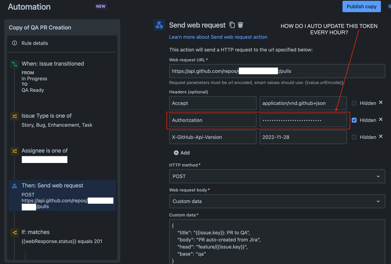Click the Assignee condition shuffle icon
The height and width of the screenshot is (264, 391).
pos(14,151)
